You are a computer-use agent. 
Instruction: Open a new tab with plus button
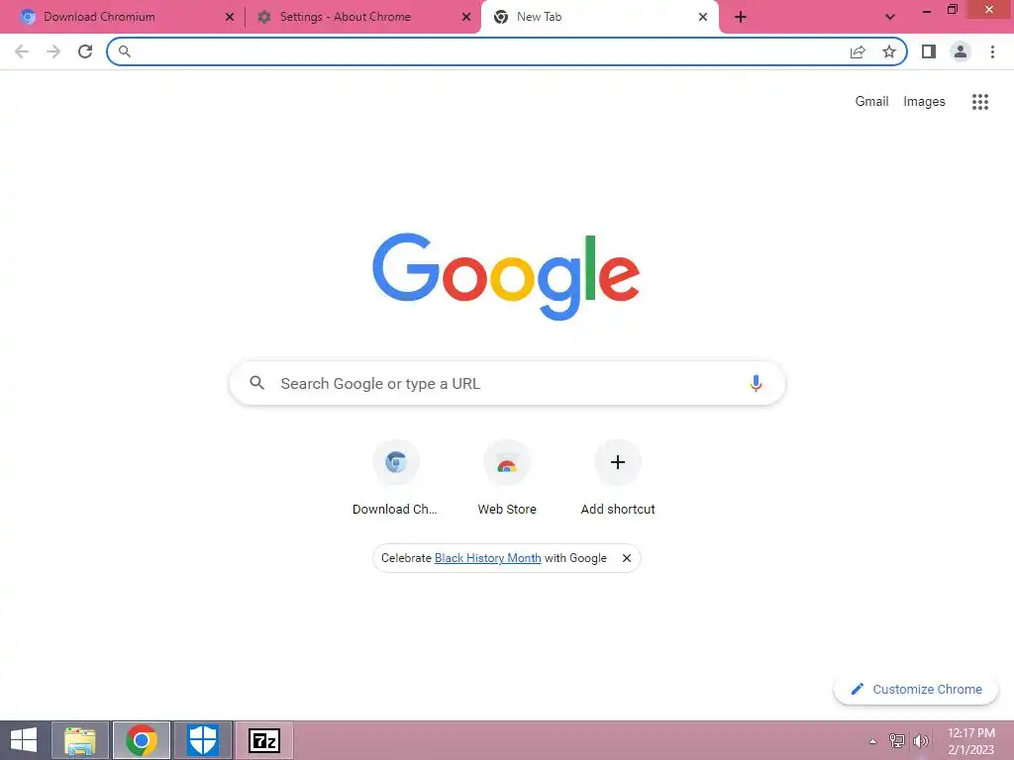click(x=741, y=17)
